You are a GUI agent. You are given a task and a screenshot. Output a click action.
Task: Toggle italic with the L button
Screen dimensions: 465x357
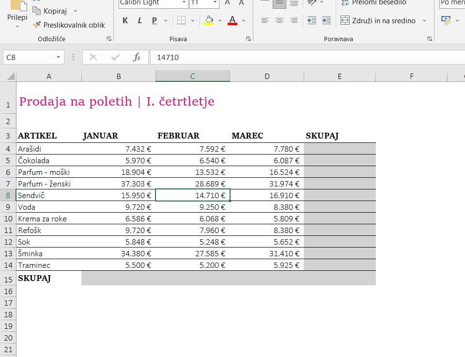tap(139, 20)
